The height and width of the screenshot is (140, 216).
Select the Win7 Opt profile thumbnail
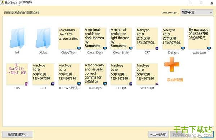pos(147,74)
